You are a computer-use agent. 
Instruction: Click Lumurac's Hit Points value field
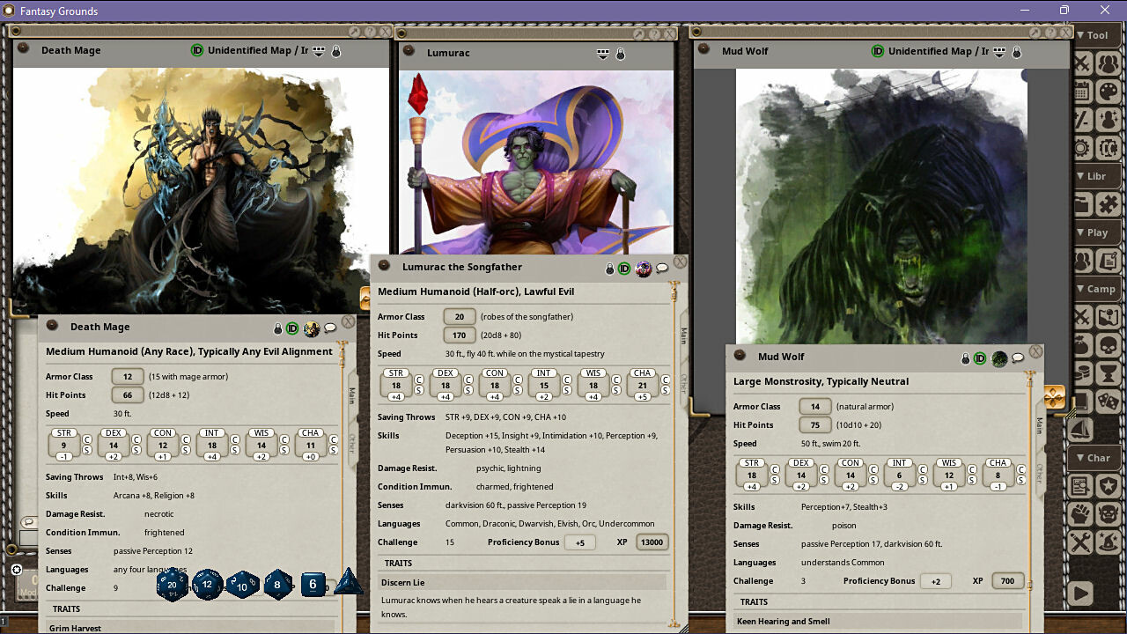point(459,335)
